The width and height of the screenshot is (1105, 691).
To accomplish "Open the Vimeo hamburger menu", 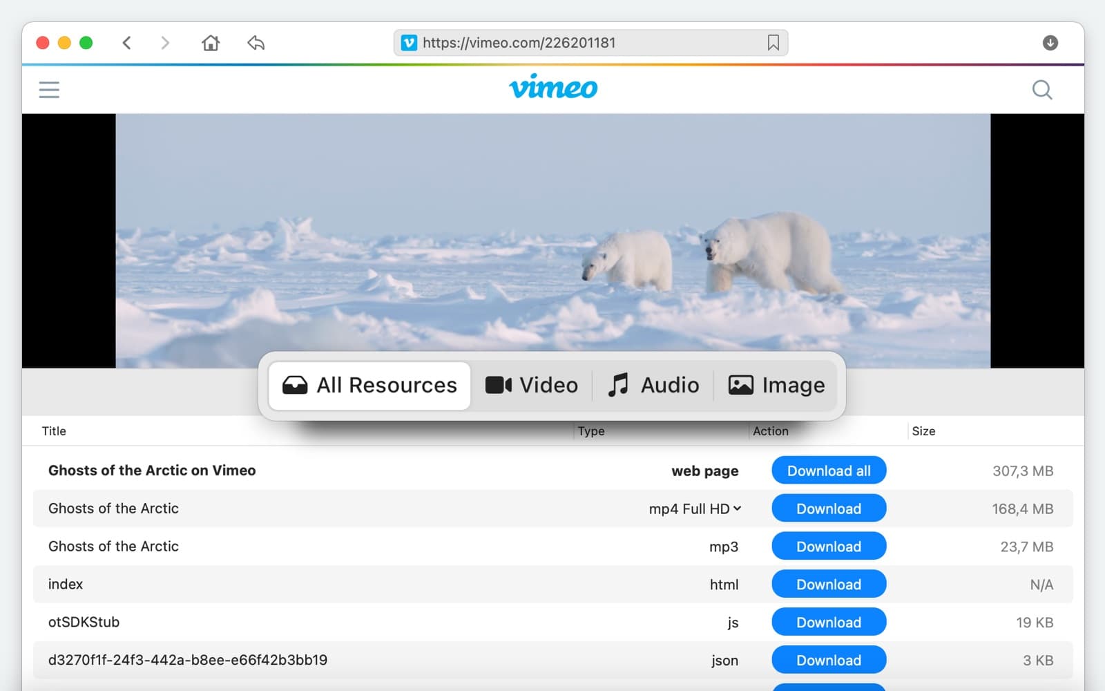I will [x=49, y=90].
